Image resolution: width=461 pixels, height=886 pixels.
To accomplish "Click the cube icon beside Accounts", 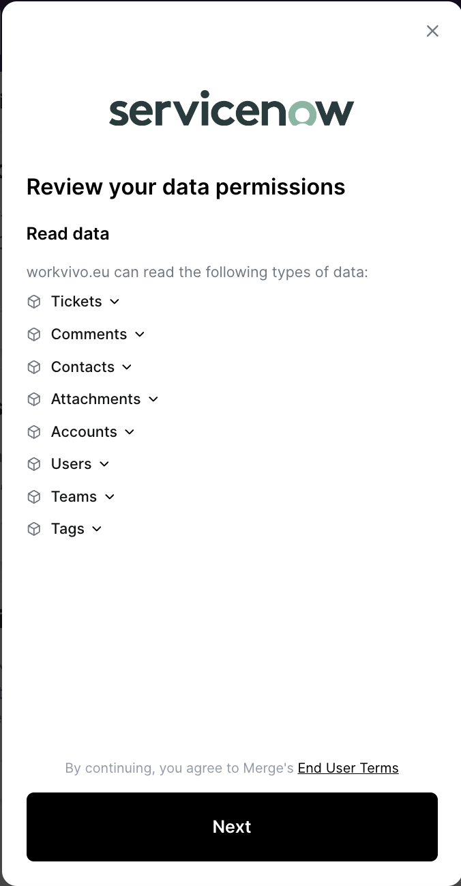I will (34, 431).
